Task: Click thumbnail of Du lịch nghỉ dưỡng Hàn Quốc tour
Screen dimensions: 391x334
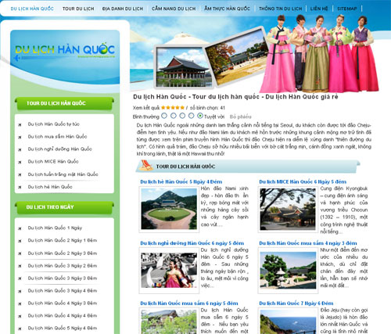Action: tap(169, 271)
